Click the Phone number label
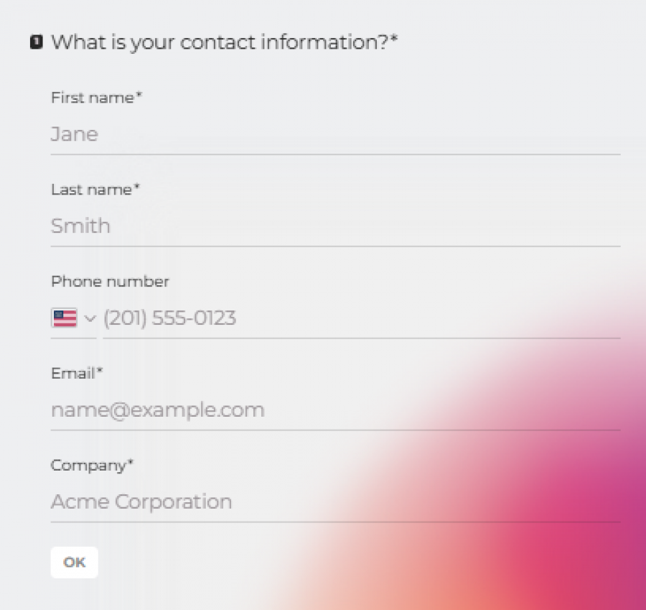 (x=110, y=282)
